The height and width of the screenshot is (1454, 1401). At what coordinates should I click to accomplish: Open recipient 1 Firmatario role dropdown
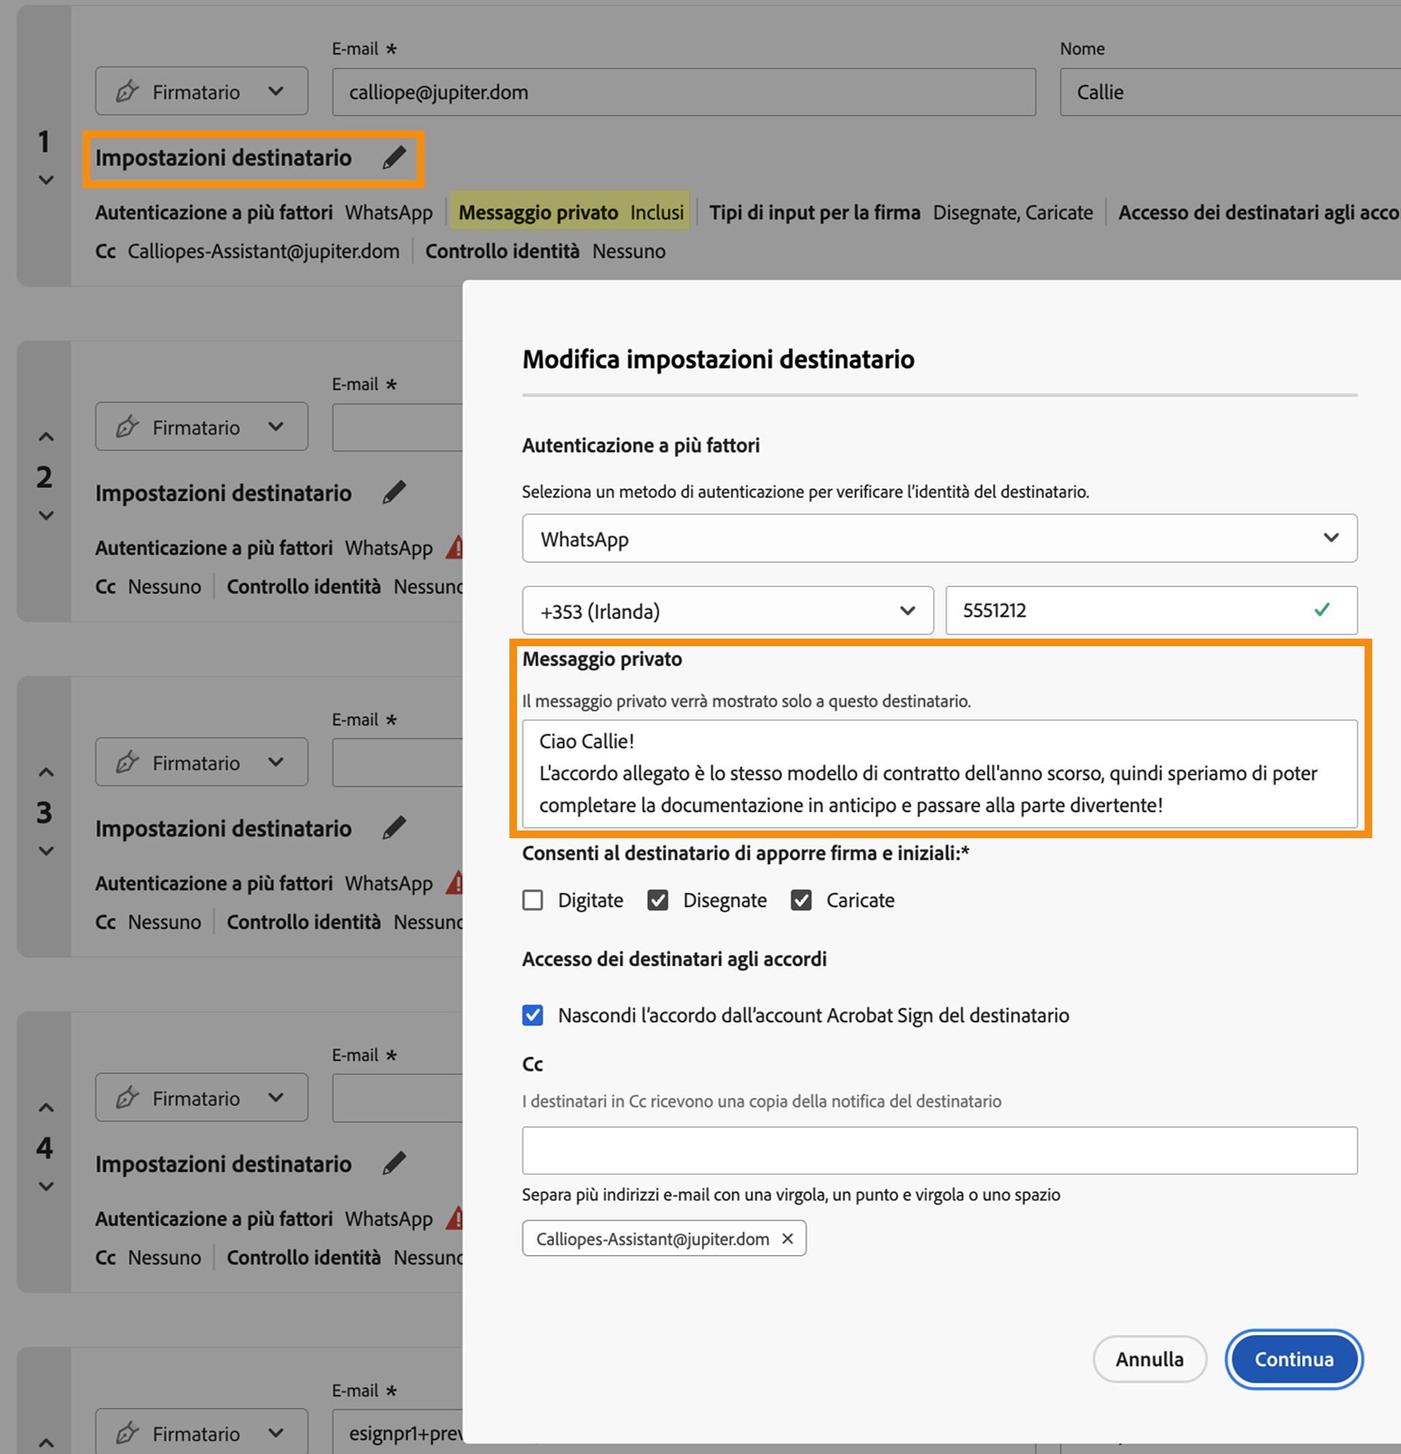point(202,92)
